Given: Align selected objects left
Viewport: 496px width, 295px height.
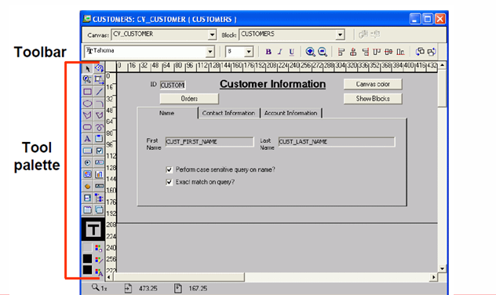Looking at the screenshot, I should pyautogui.click(x=341, y=52).
